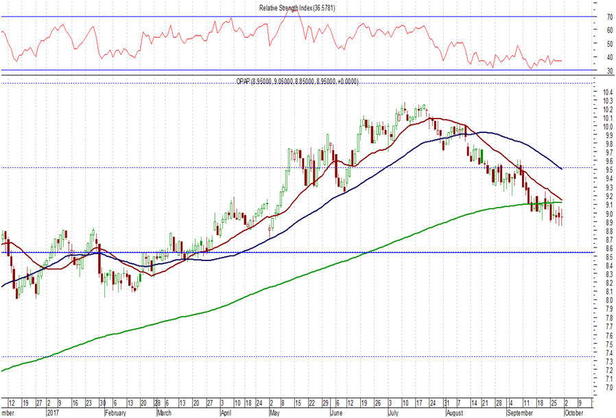This screenshot has height=418, width=616.
Task: Click the 60 value on RSI axis
Action: pos(610,30)
